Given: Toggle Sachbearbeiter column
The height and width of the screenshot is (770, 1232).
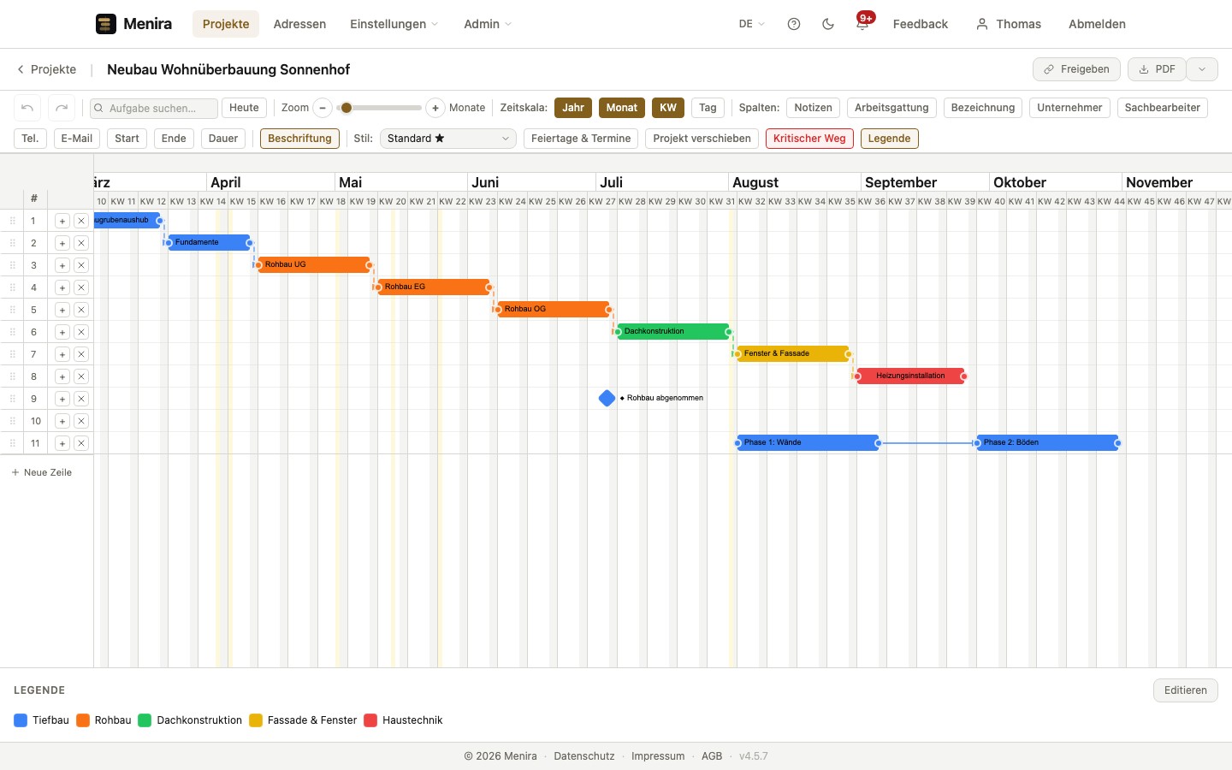Looking at the screenshot, I should point(1163,108).
